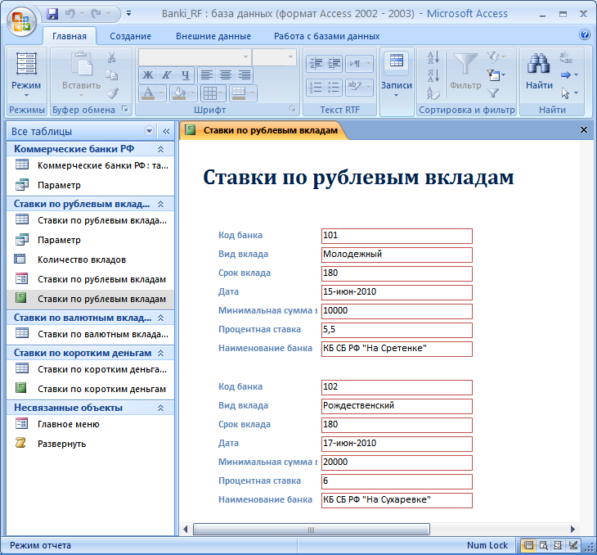Viewport: 597px width, 555px height.
Task: Align text left
Action: point(207,75)
